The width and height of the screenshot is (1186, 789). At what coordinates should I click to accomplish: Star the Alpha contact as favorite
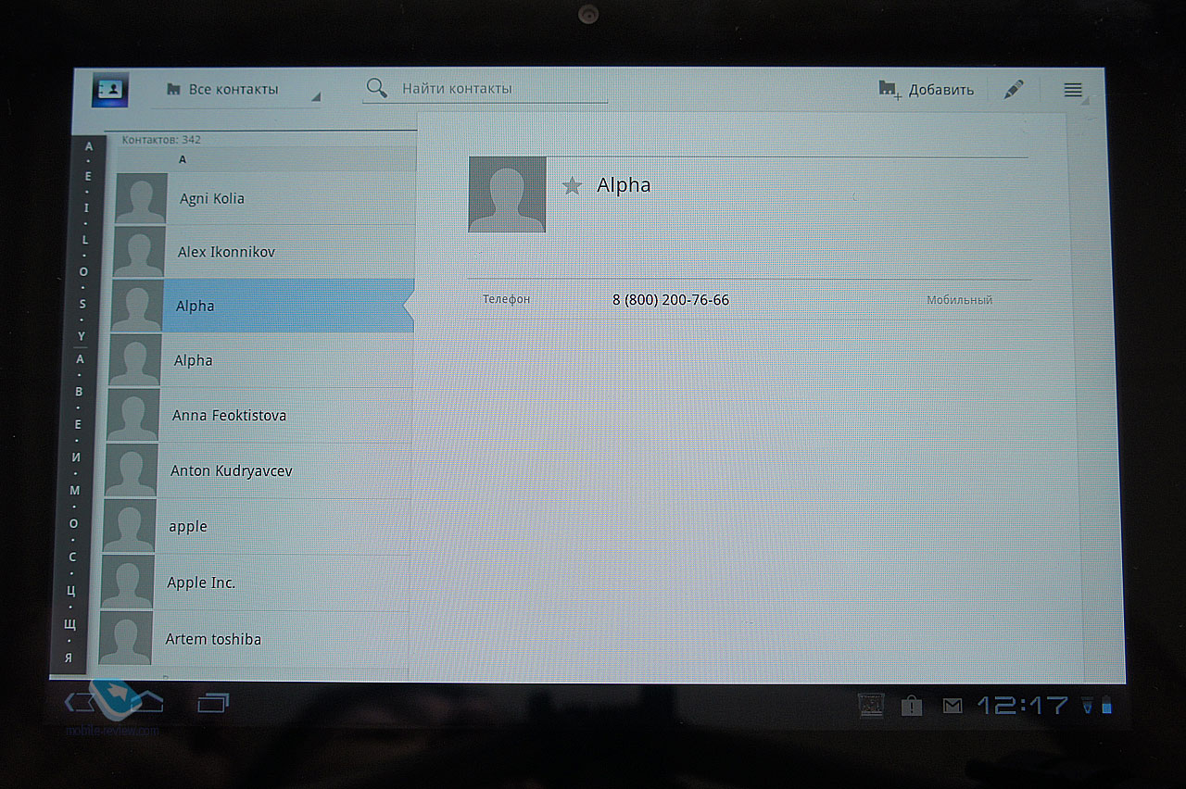(573, 186)
